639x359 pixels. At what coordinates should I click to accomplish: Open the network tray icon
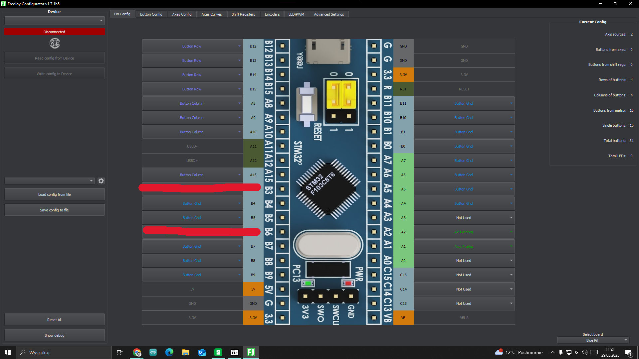tap(569, 352)
